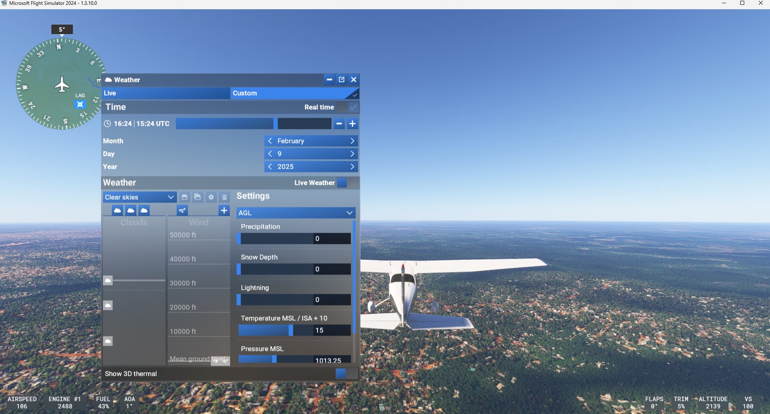Viewport: 770px width, 414px height.
Task: Advance month past February with right arrow
Action: [352, 141]
